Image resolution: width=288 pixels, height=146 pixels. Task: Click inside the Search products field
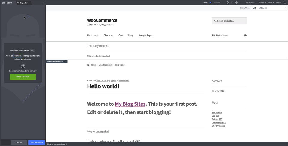pyautogui.click(x=229, y=21)
